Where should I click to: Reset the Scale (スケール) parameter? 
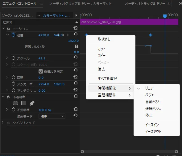pyautogui.click(x=76, y=57)
